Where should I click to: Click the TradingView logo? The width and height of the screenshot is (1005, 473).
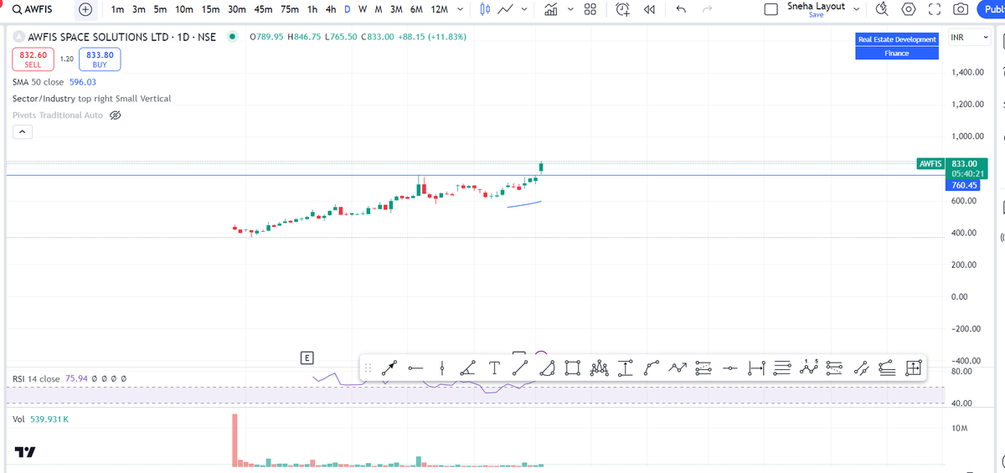pyautogui.click(x=25, y=453)
